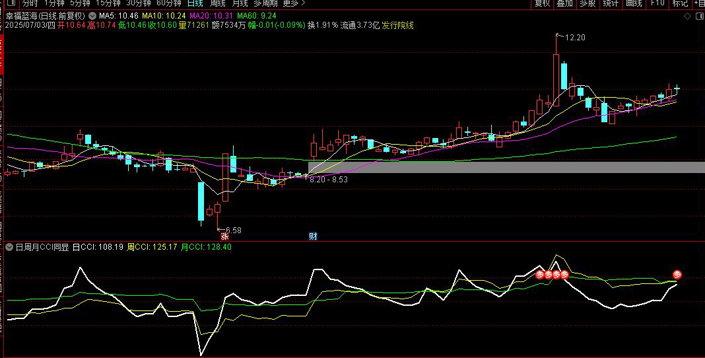Switch to the 分时 intraday chart tab
Image resolution: width=705 pixels, height=358 pixels.
click(x=30, y=3)
